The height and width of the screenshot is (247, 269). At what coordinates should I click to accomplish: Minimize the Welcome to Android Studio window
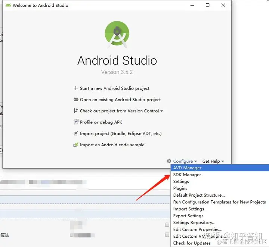pyautogui.click(x=192, y=5)
